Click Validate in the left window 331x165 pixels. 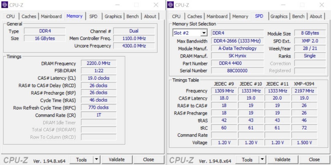117,160
